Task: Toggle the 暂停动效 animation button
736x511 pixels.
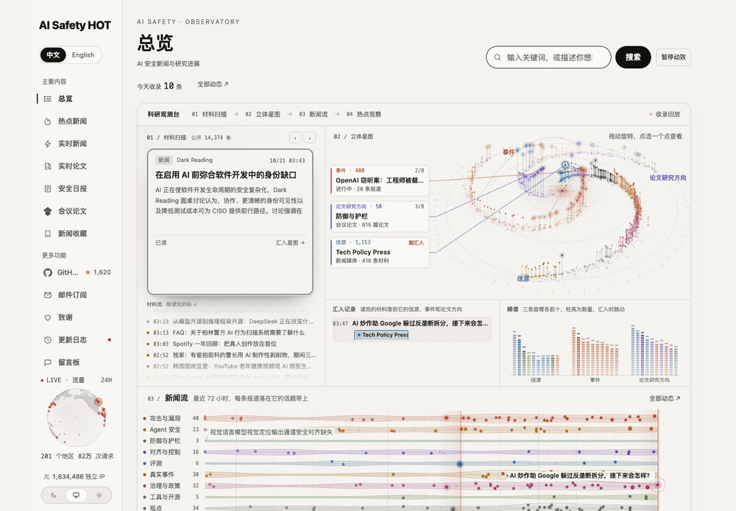Action: point(673,57)
